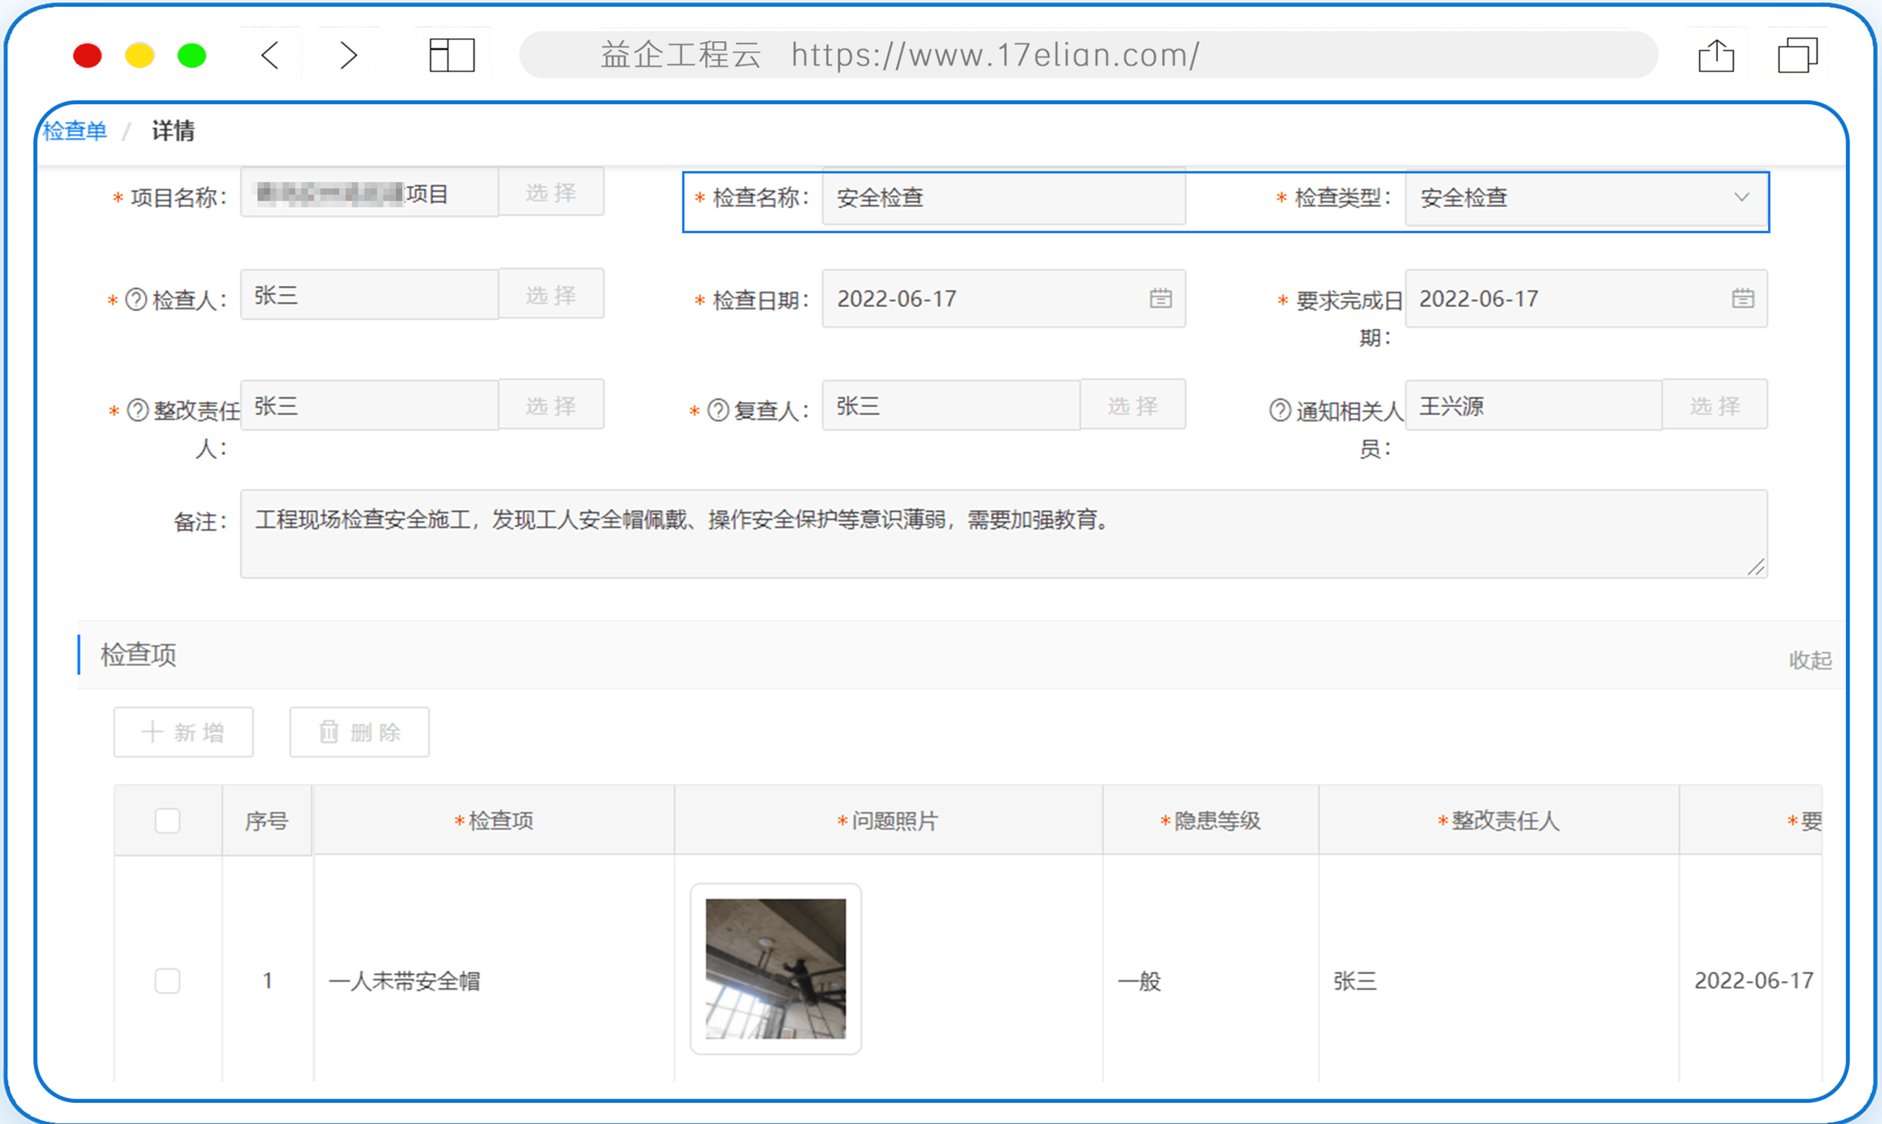This screenshot has height=1124, width=1882.
Task: Click the 详情 breadcrumb item
Action: 173,131
